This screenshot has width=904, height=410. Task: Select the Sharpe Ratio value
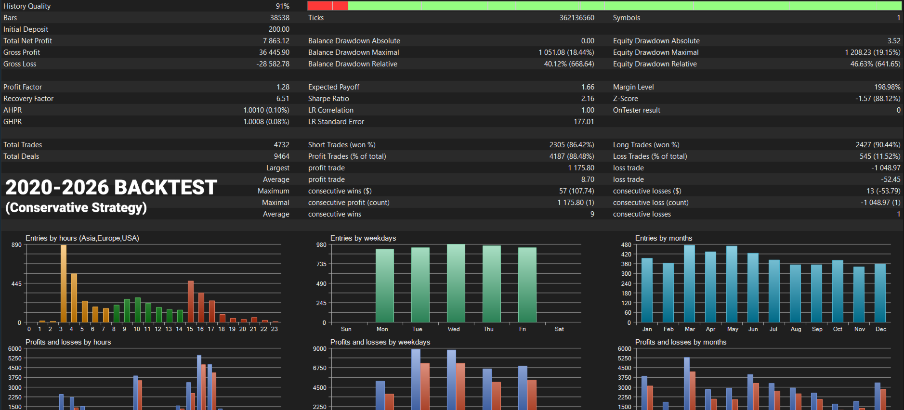pos(588,99)
